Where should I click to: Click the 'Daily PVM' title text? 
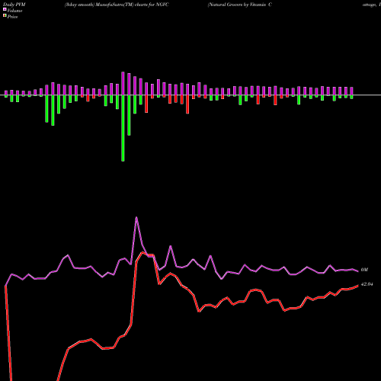click(14, 5)
